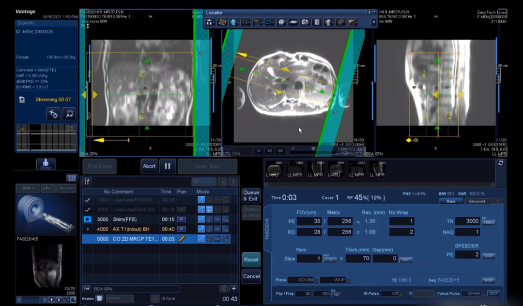
Task: Click the plus icon to add a sequence
Action: coord(234,289)
